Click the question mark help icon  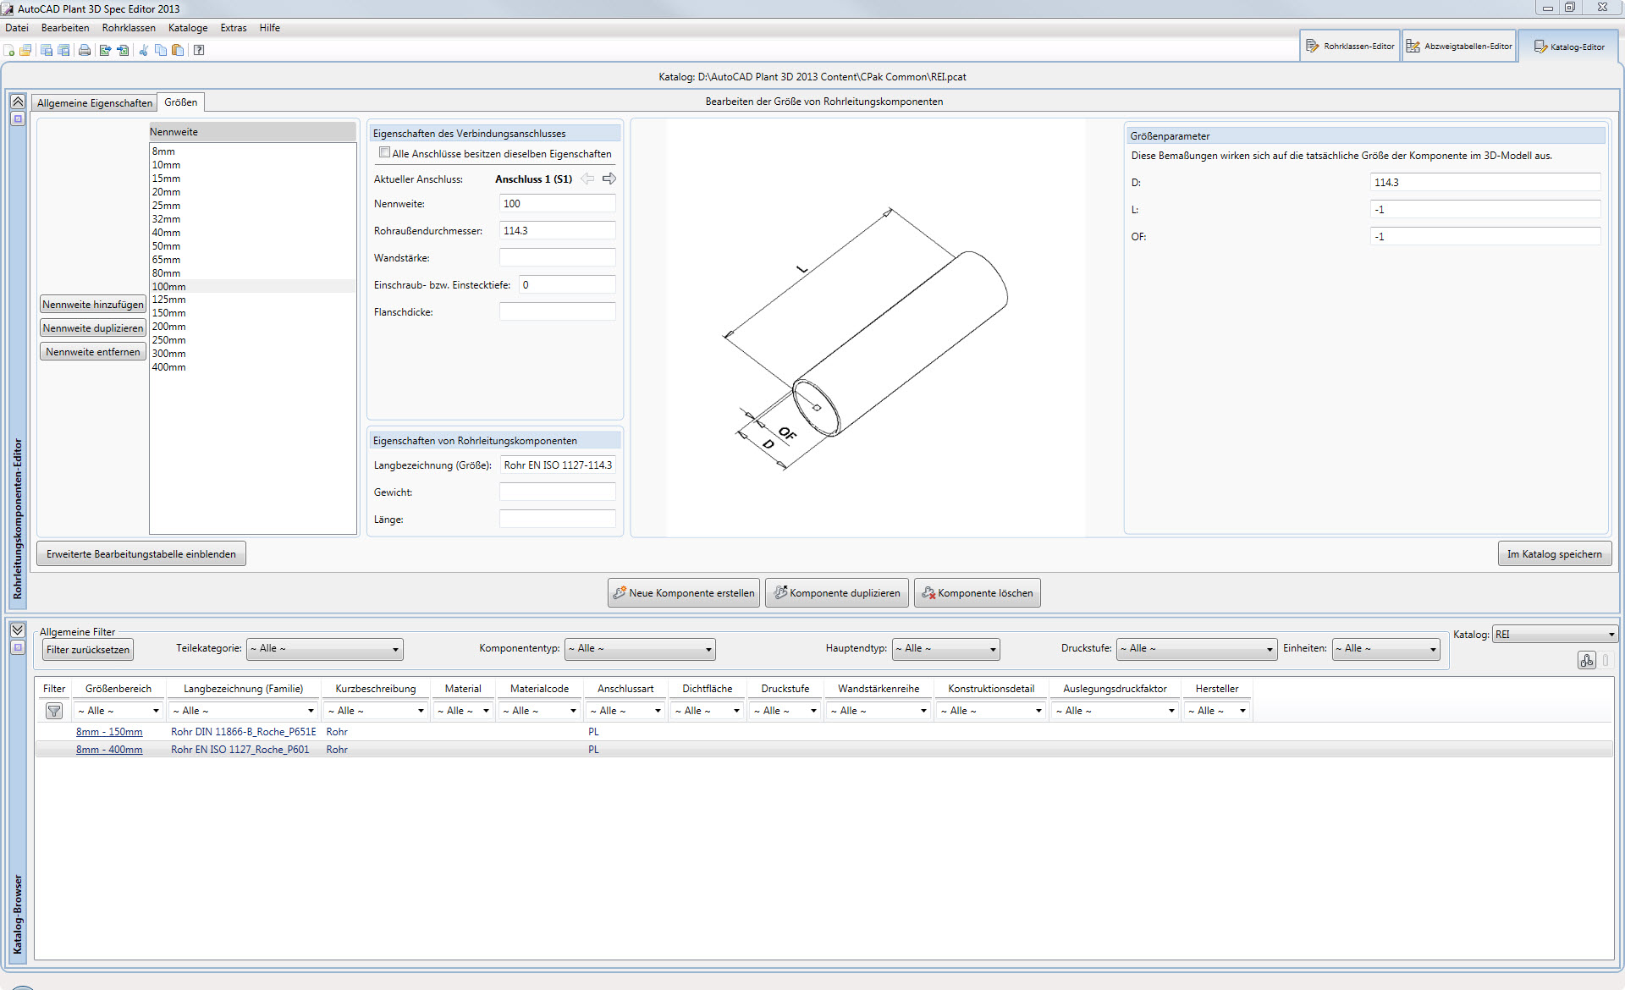199,51
